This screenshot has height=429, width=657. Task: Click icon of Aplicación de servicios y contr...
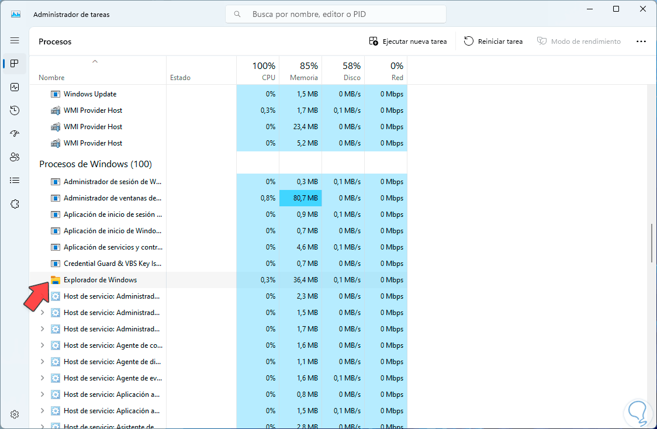pos(56,247)
